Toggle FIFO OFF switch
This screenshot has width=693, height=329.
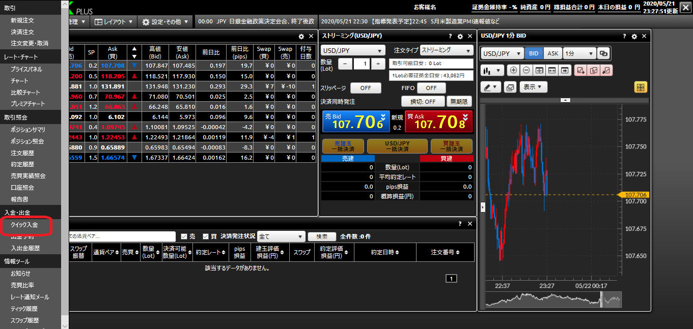(x=431, y=88)
